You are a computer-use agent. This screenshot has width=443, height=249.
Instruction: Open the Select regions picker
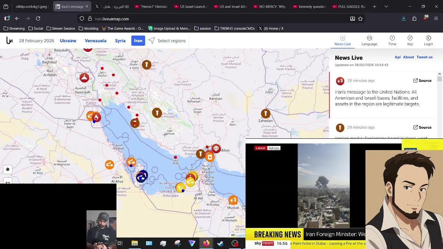[167, 41]
